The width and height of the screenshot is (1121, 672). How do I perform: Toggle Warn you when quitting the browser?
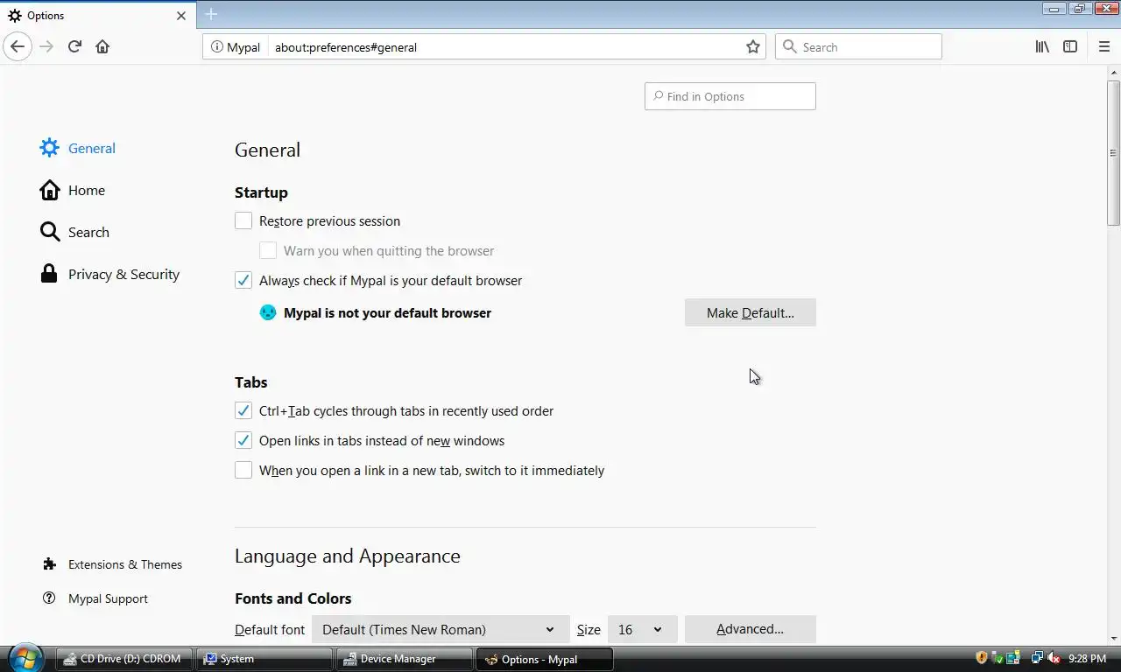(x=268, y=250)
